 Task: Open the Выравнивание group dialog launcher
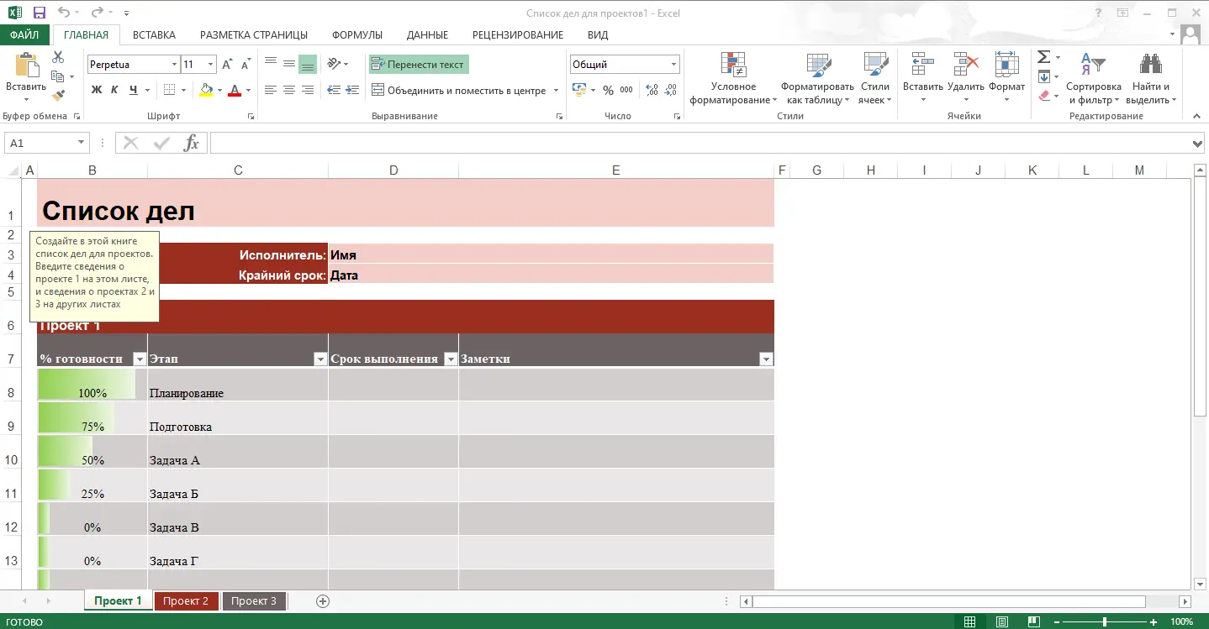559,117
